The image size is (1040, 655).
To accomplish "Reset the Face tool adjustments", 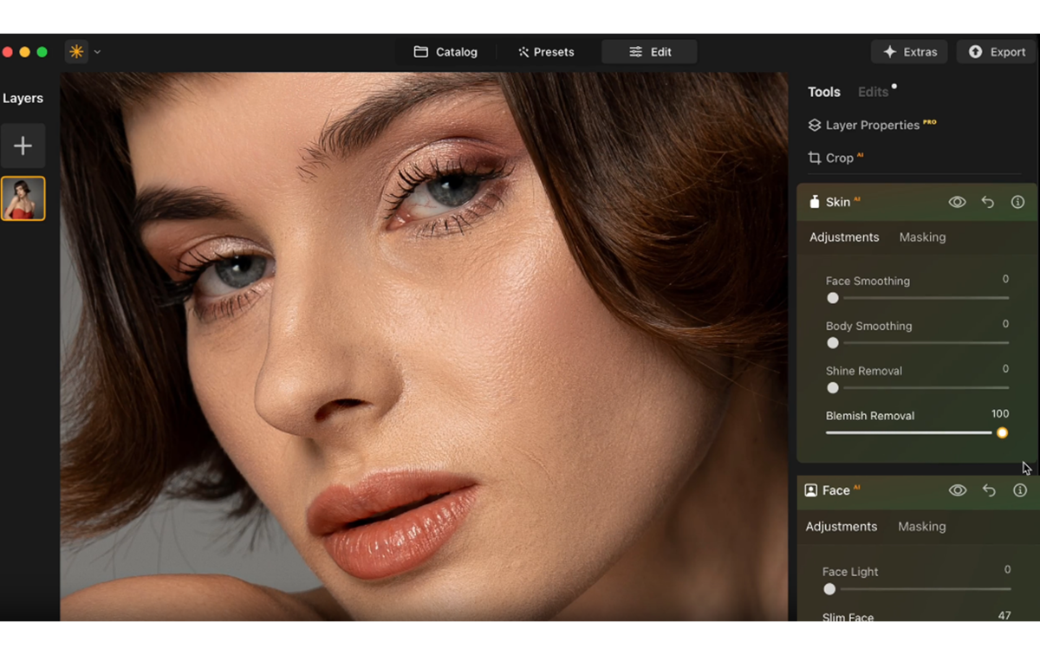I will 989,490.
